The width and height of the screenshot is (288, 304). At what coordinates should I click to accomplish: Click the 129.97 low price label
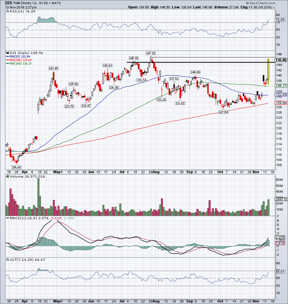coord(86,106)
